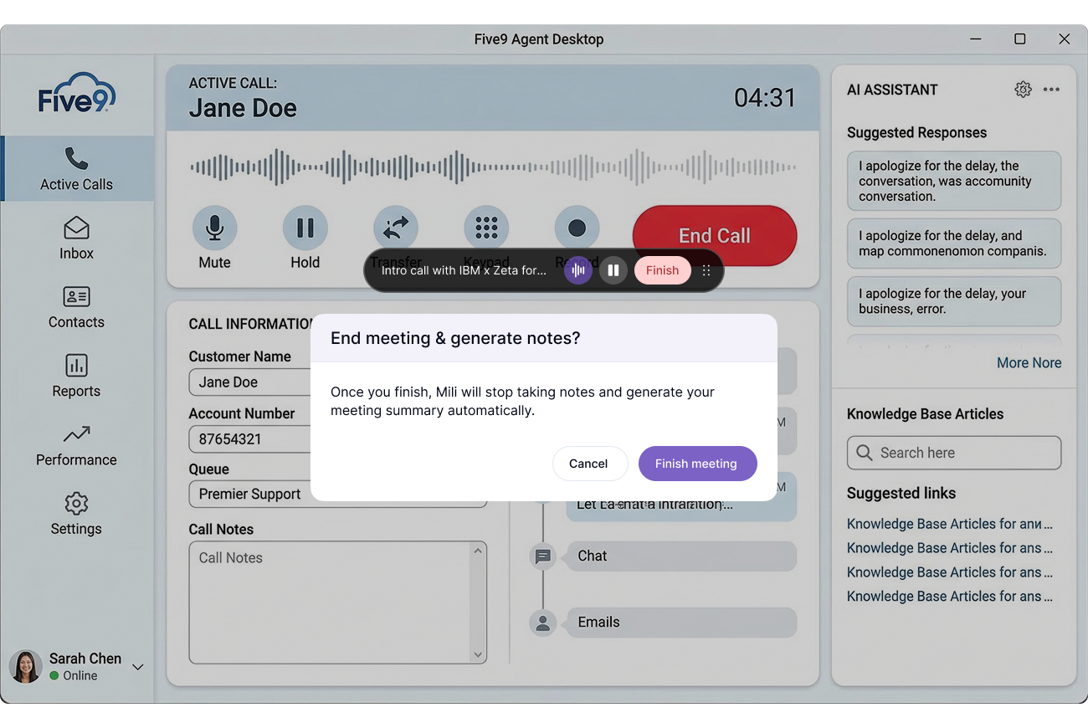
Task: Open AI Assistant more options menu
Action: click(x=1051, y=90)
